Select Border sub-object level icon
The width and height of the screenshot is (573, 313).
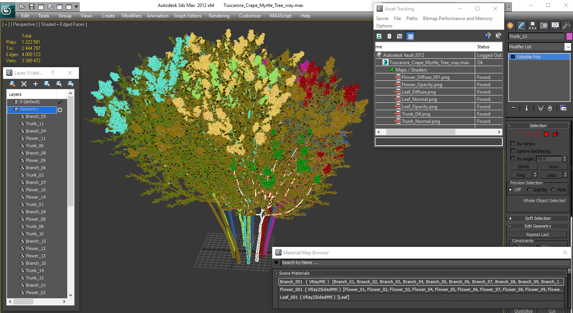[537, 134]
